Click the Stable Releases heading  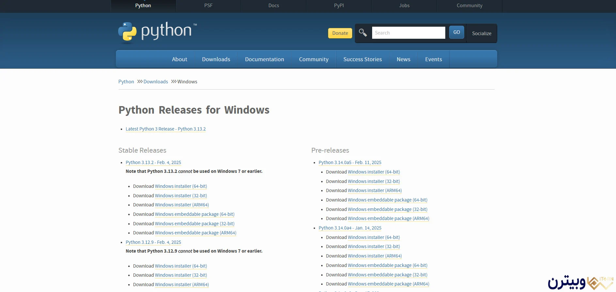pyautogui.click(x=142, y=150)
